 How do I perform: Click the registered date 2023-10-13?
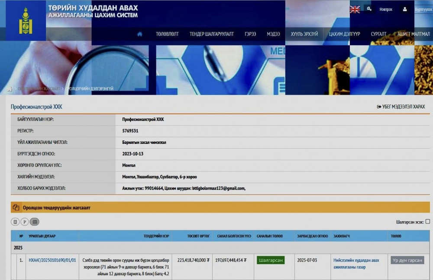133,154
